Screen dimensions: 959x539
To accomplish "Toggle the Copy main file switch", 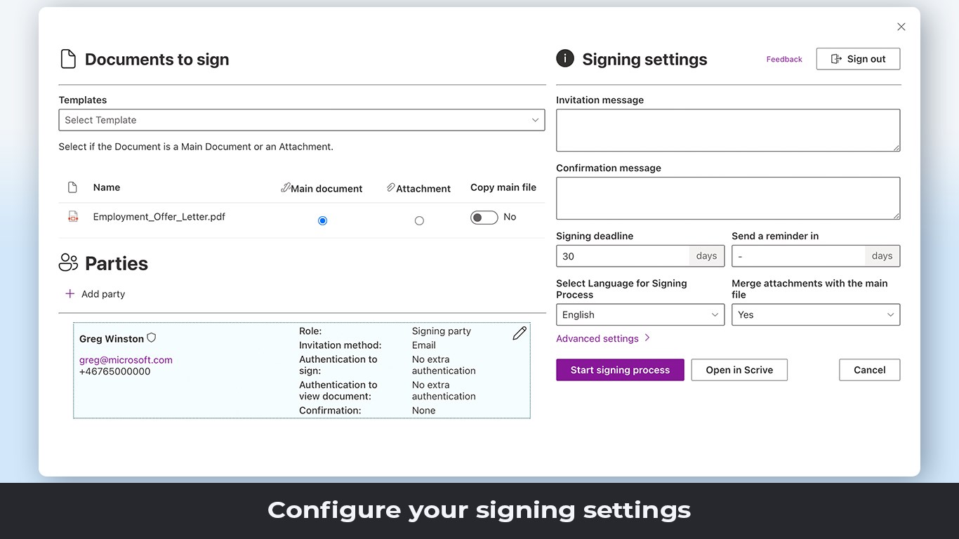I will (x=484, y=218).
